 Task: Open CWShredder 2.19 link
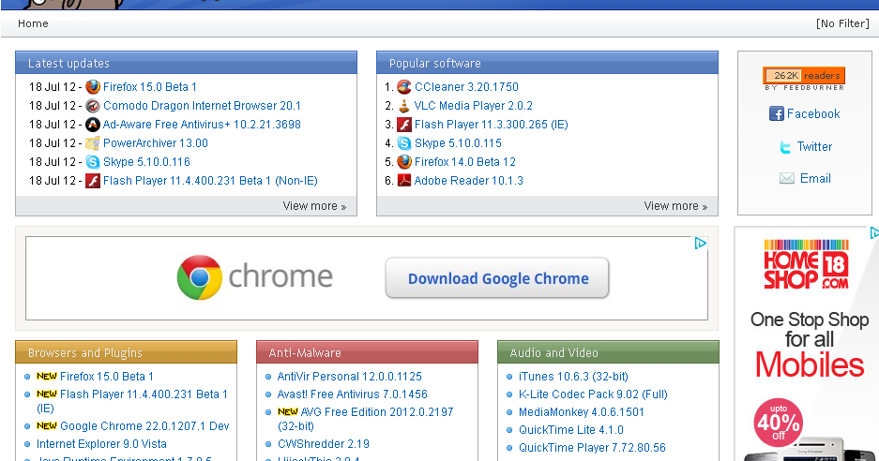point(324,443)
